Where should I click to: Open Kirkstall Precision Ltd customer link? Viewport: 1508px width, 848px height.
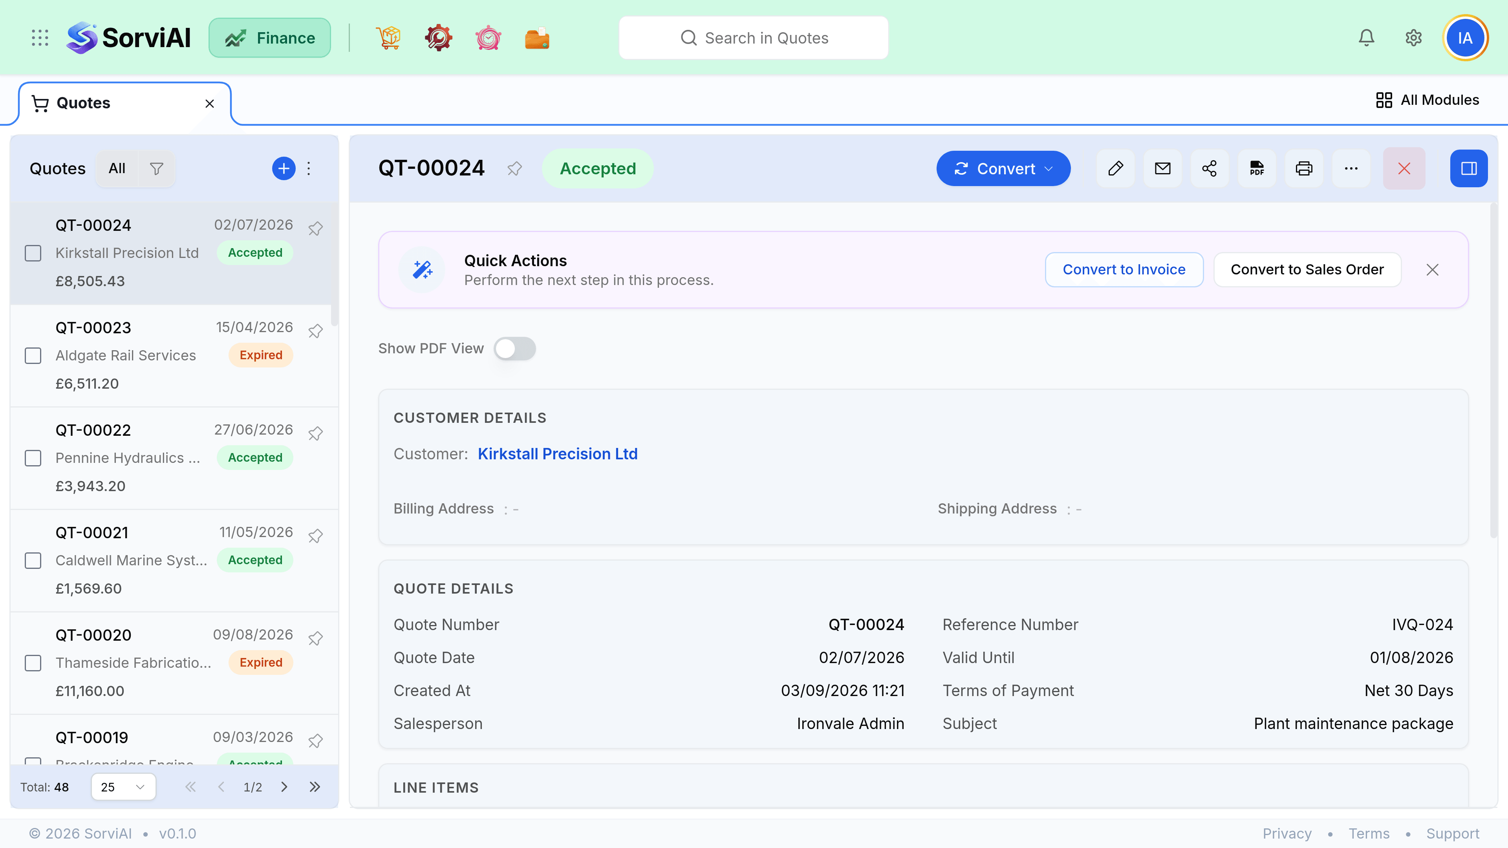tap(557, 453)
